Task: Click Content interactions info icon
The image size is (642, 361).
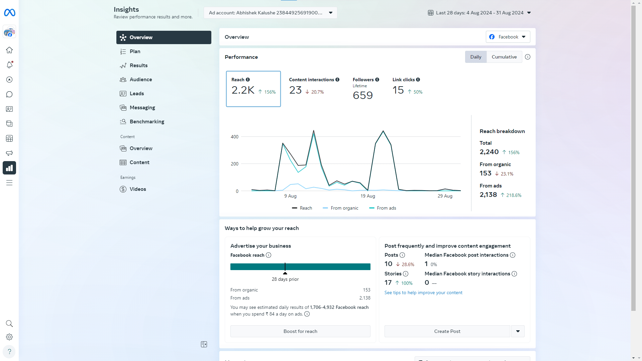Action: click(337, 80)
